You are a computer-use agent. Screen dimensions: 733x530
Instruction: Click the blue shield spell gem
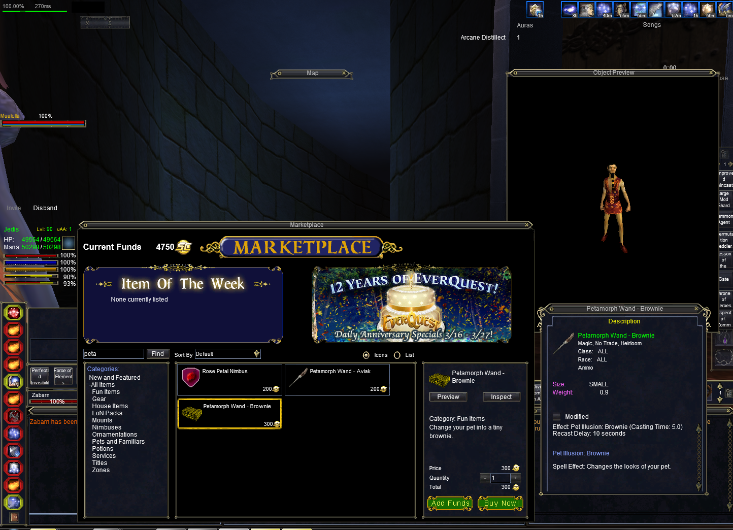coord(14,451)
